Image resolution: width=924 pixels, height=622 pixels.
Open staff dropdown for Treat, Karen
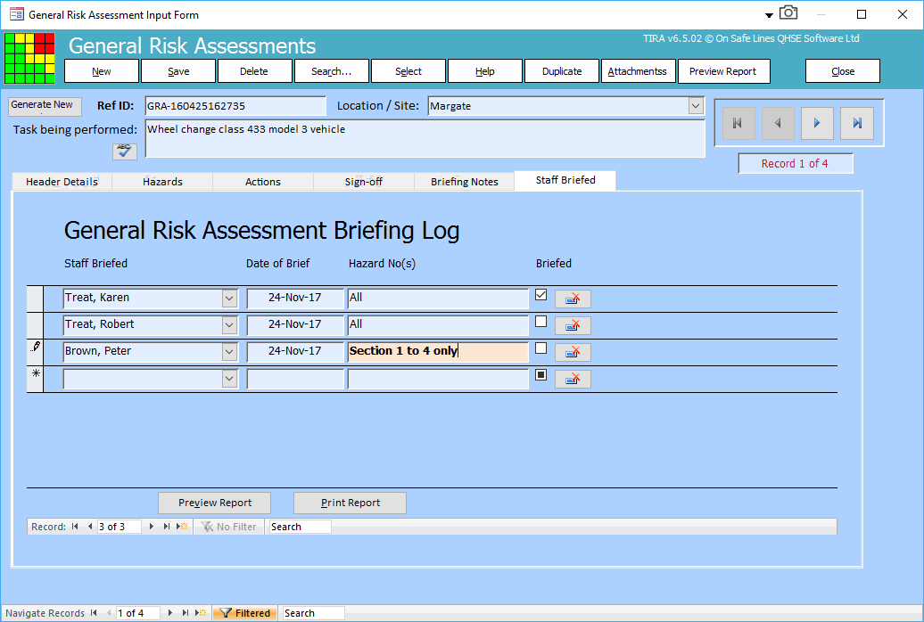click(229, 299)
